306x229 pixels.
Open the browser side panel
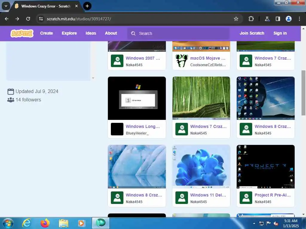pos(278,19)
